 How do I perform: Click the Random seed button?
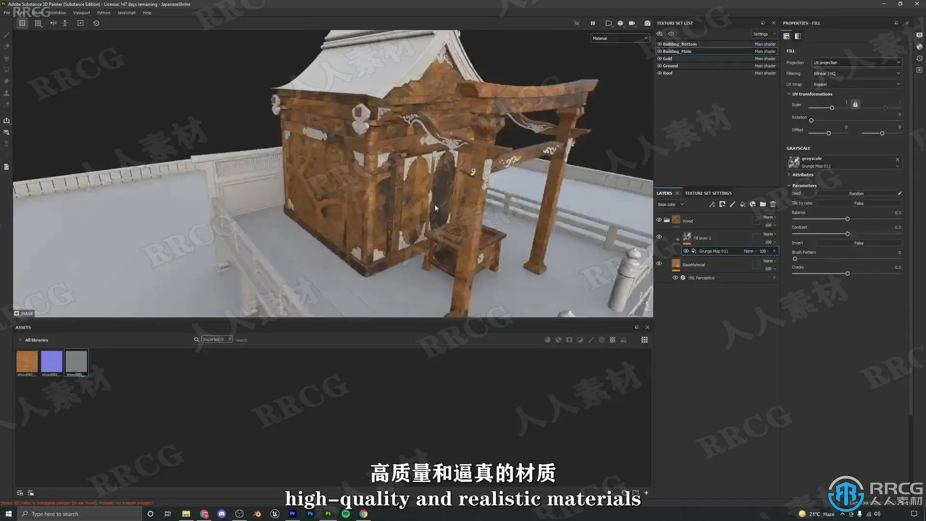856,193
